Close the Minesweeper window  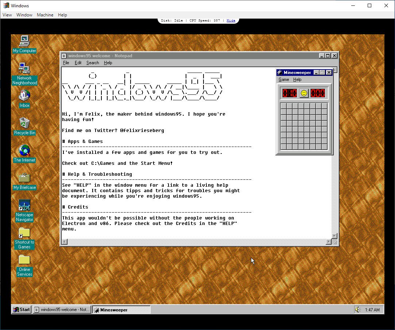pyautogui.click(x=329, y=73)
